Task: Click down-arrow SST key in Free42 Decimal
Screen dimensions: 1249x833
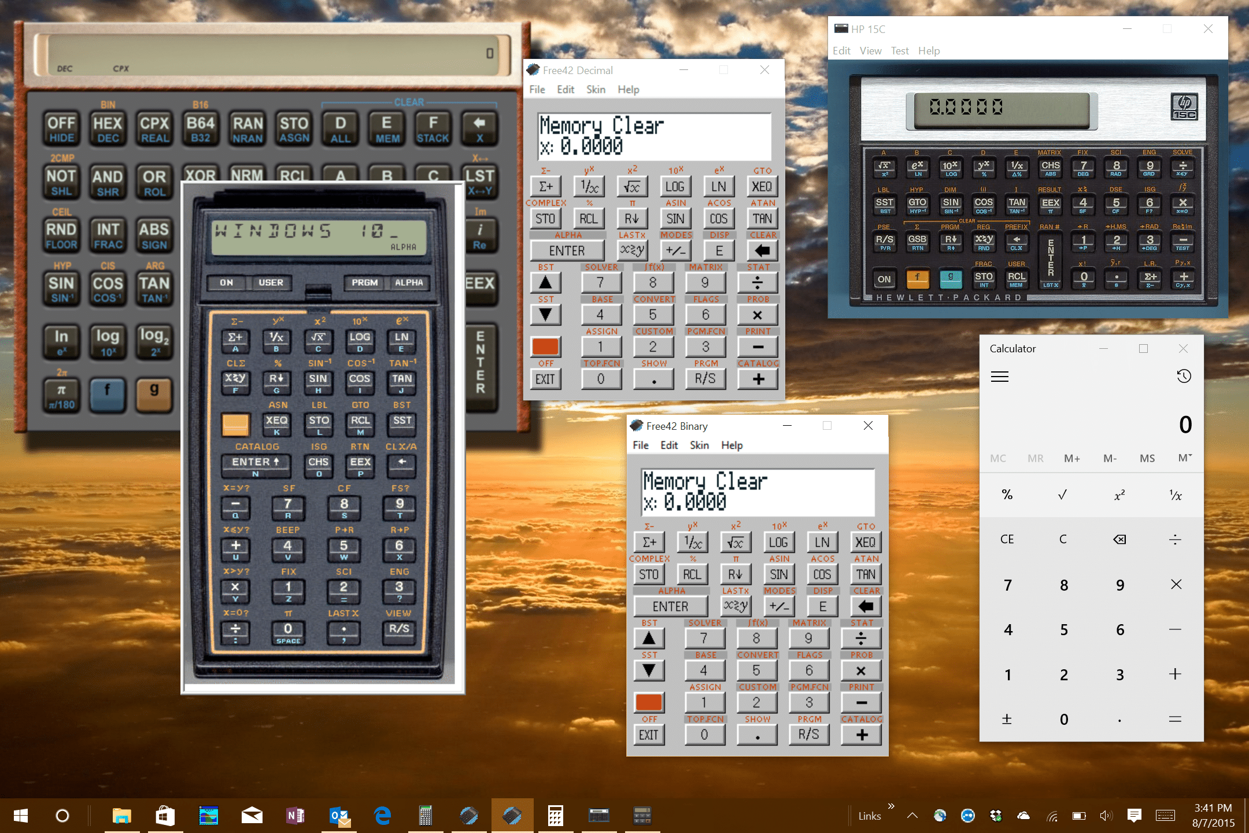Action: (x=545, y=315)
